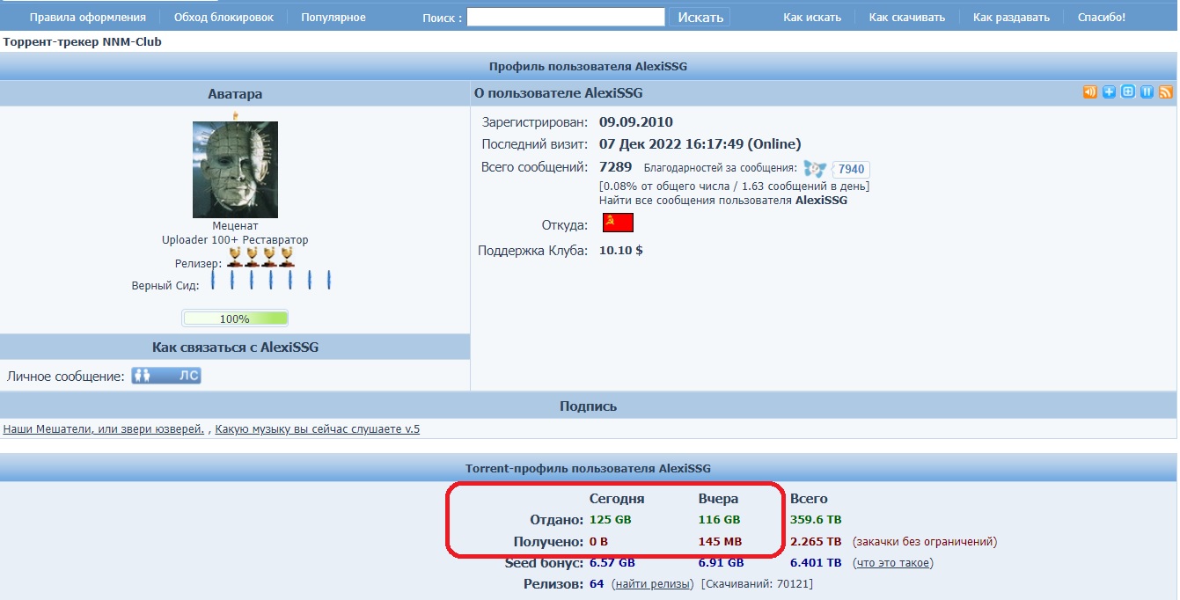The width and height of the screenshot is (1180, 600).
Task: Click the first Релизер trophy icon
Action: click(x=235, y=257)
